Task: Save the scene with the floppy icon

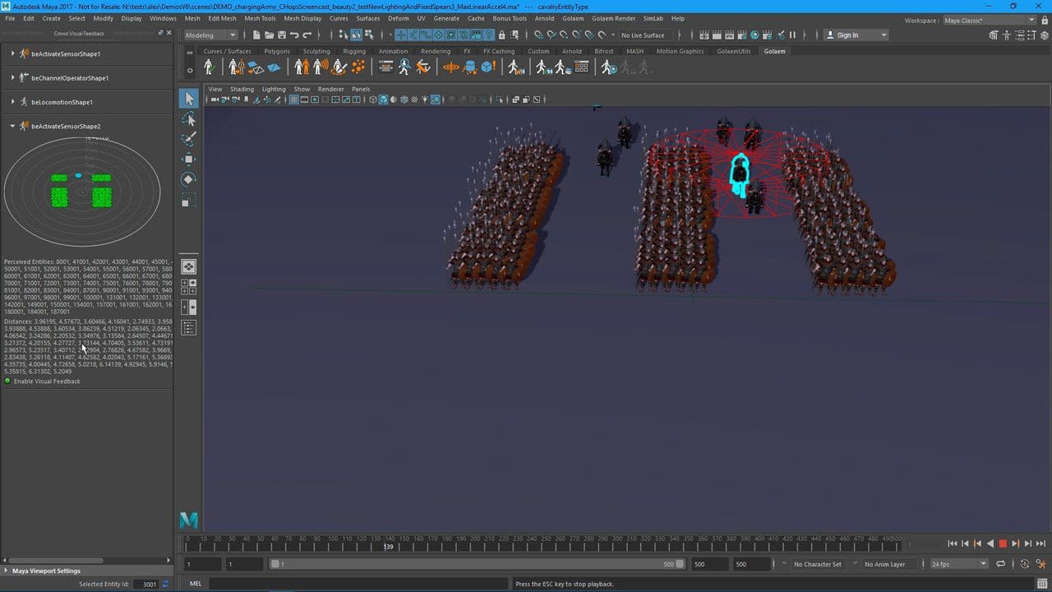Action: 282,35
